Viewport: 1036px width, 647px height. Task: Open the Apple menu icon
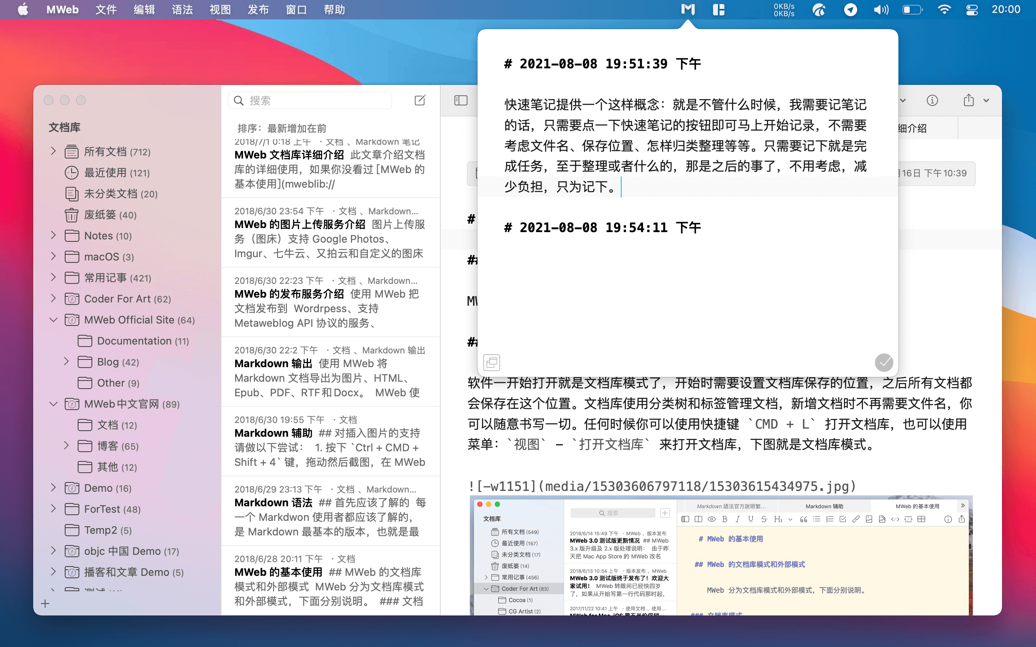[x=23, y=9]
